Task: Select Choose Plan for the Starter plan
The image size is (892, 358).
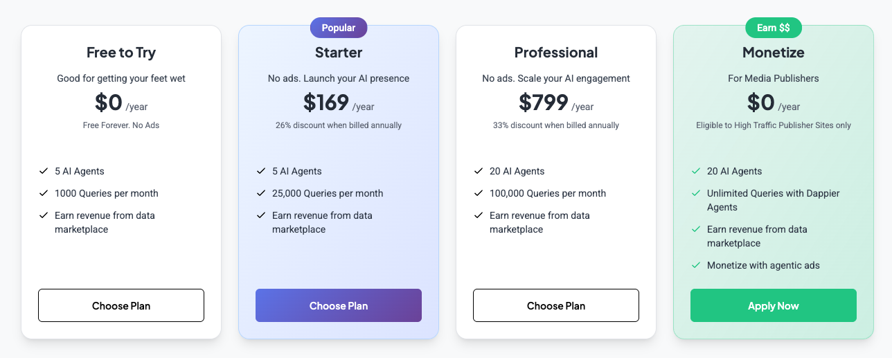Action: [x=339, y=305]
